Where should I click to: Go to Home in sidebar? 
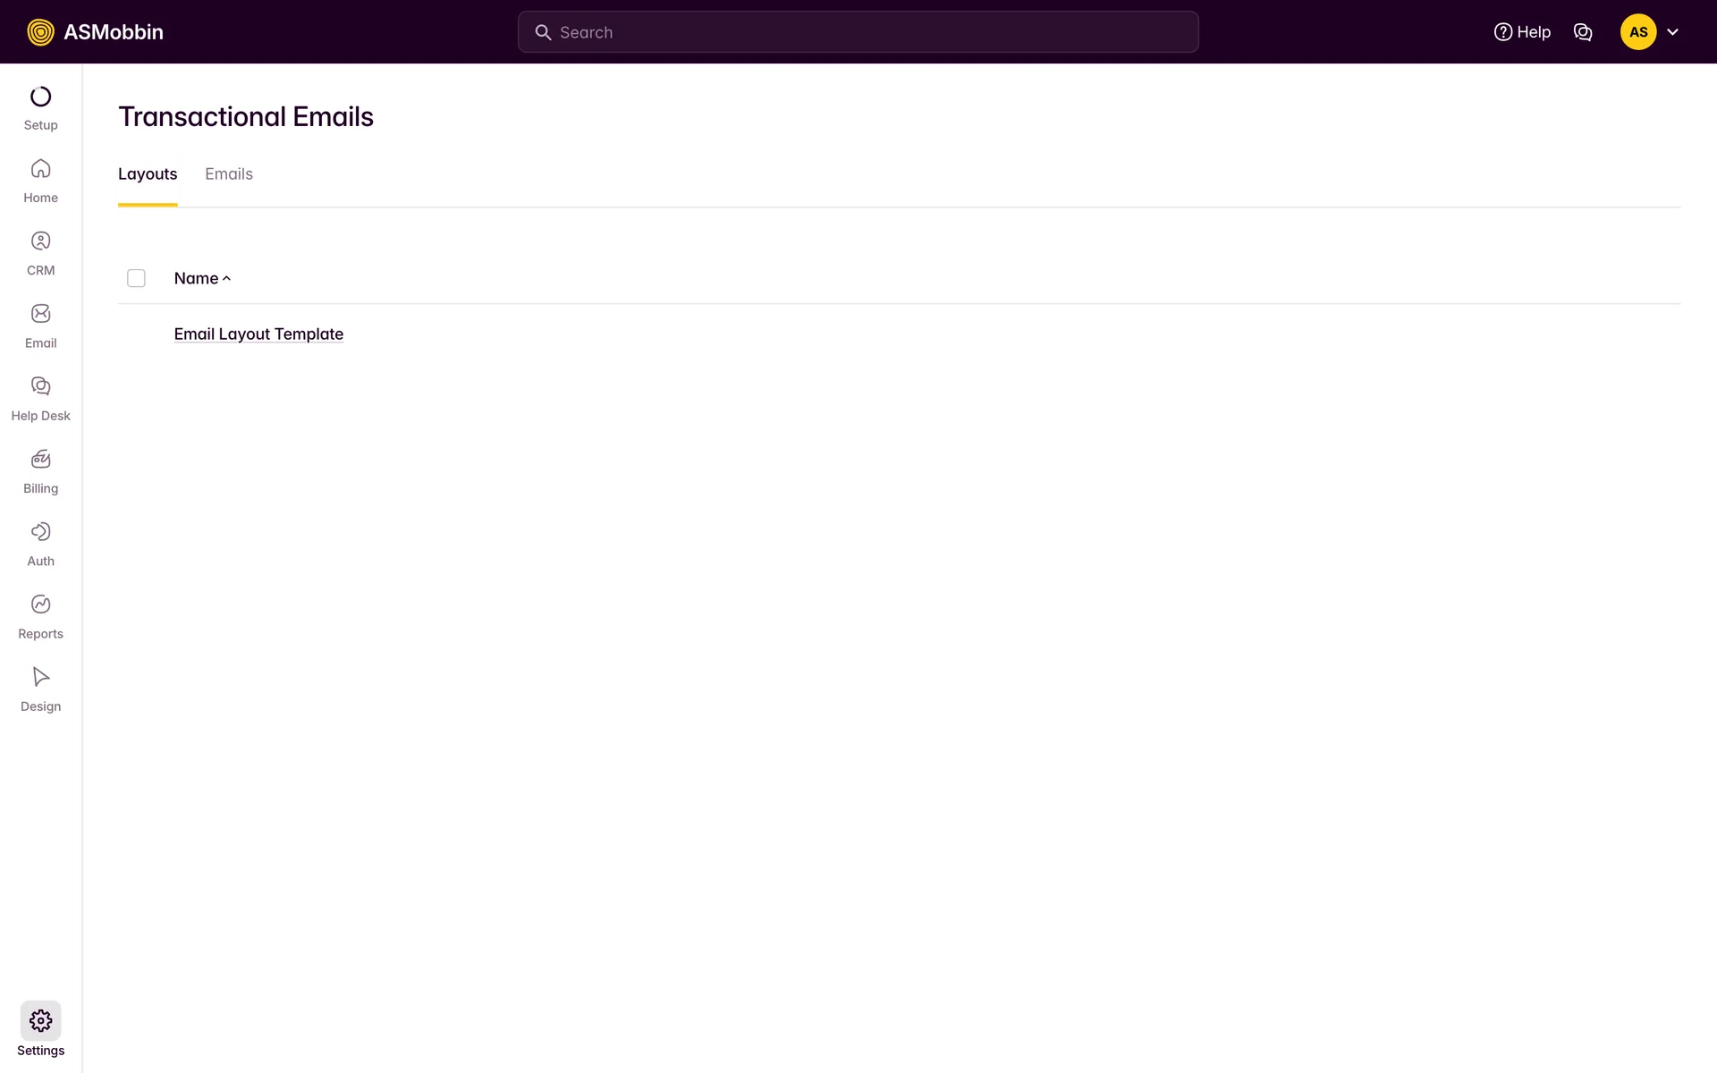pyautogui.click(x=40, y=181)
